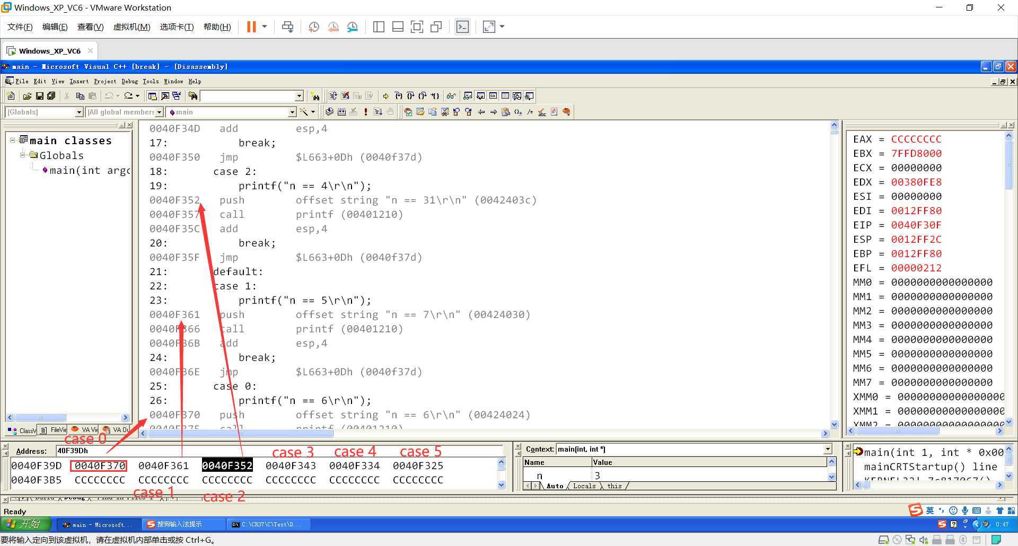Click the Run to Cursor icon
The height and width of the screenshot is (546, 1018).
pos(435,96)
